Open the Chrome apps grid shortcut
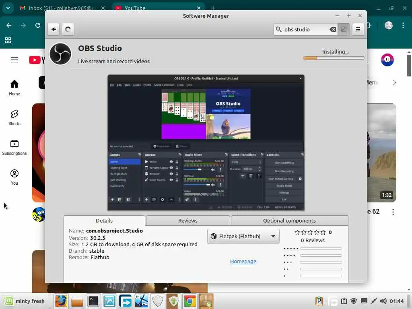412x309 pixels. click(8, 40)
